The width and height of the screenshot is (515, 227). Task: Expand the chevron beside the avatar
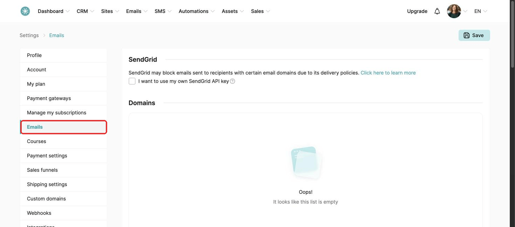465,11
